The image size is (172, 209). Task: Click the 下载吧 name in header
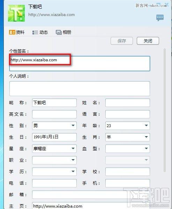tap(35, 7)
